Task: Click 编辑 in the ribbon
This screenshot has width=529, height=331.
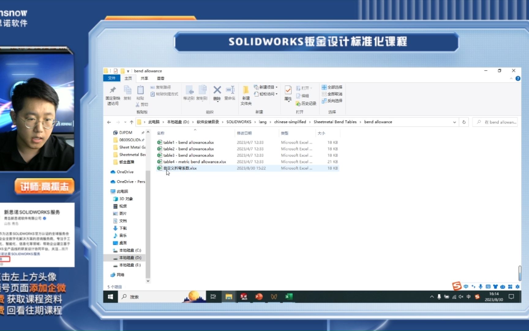Action: click(302, 96)
